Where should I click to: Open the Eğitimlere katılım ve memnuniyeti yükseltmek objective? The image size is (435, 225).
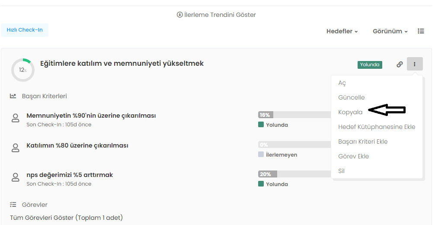pyautogui.click(x=122, y=64)
